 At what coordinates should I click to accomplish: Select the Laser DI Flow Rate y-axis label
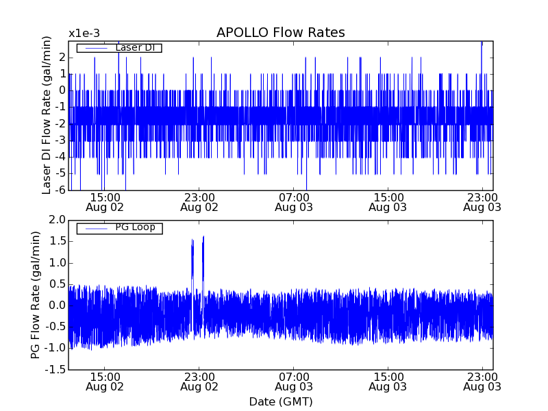coord(47,116)
